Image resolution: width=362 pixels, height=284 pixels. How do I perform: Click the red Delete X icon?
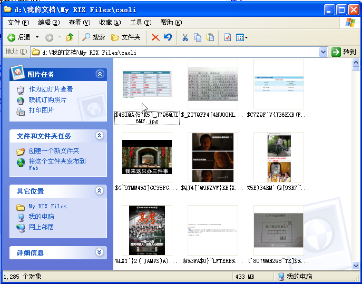tap(155, 37)
